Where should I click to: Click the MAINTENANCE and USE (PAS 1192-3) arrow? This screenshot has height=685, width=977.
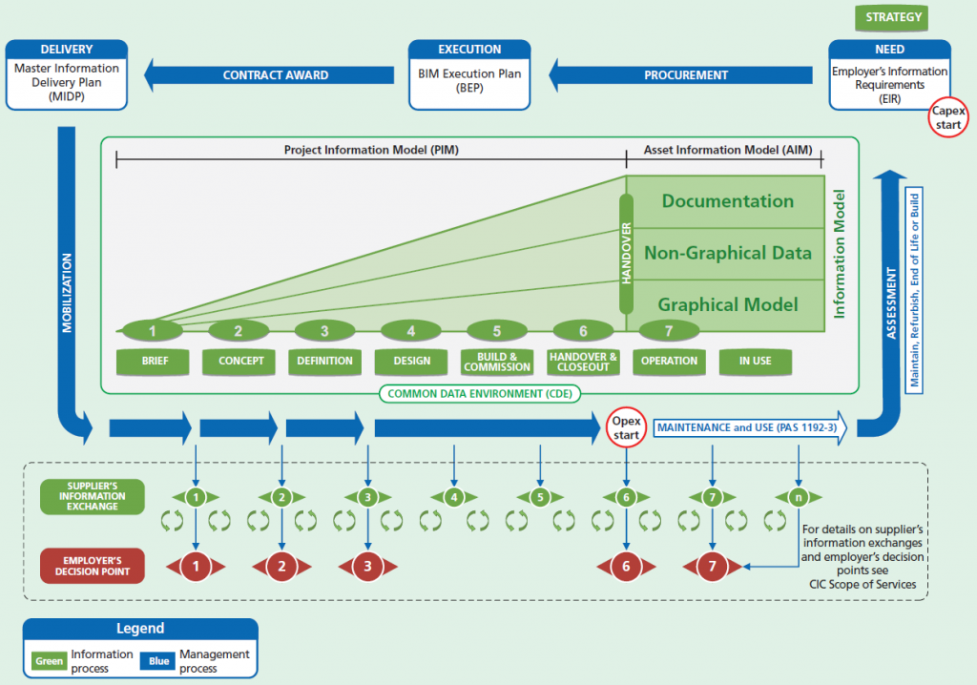pyautogui.click(x=750, y=427)
